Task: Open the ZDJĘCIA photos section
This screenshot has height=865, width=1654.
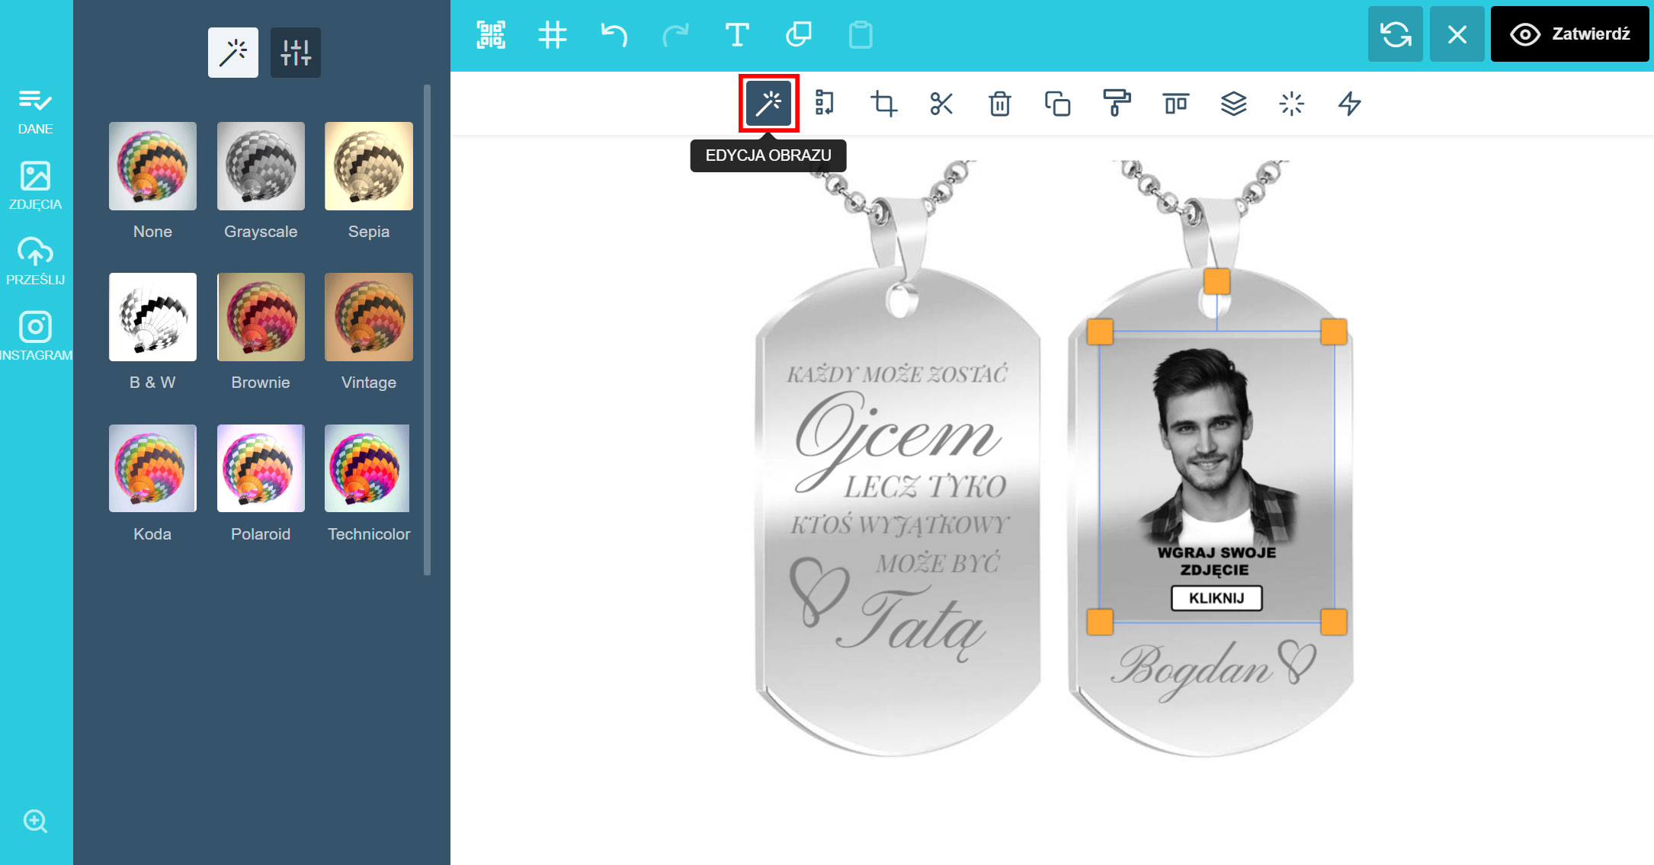Action: (35, 186)
